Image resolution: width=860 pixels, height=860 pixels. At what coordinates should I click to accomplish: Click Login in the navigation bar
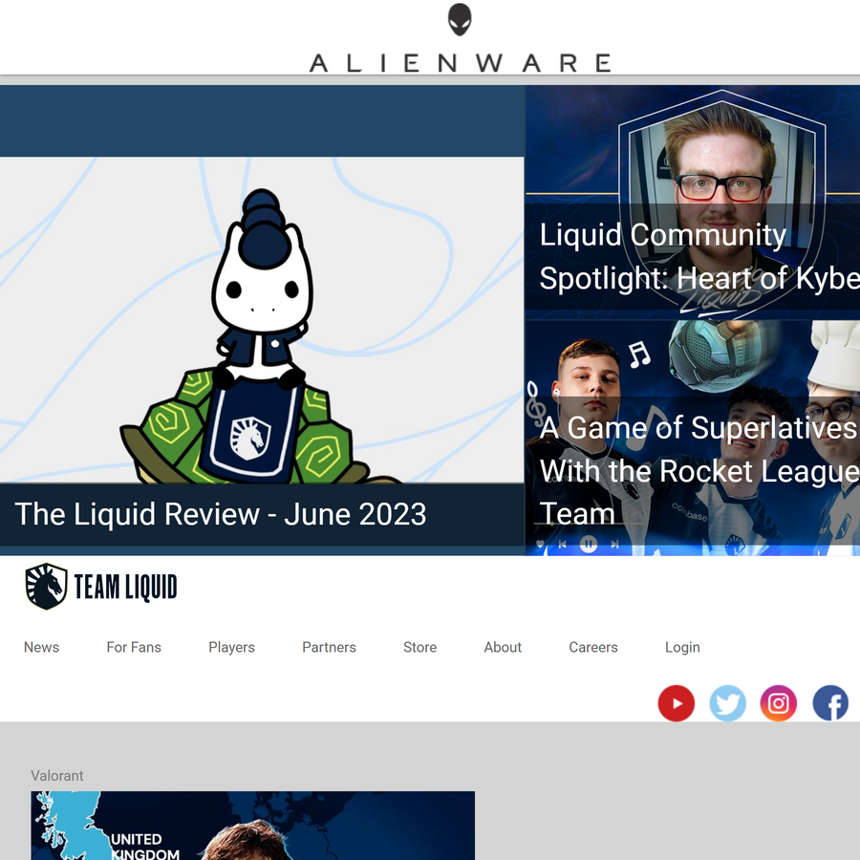[x=682, y=647]
